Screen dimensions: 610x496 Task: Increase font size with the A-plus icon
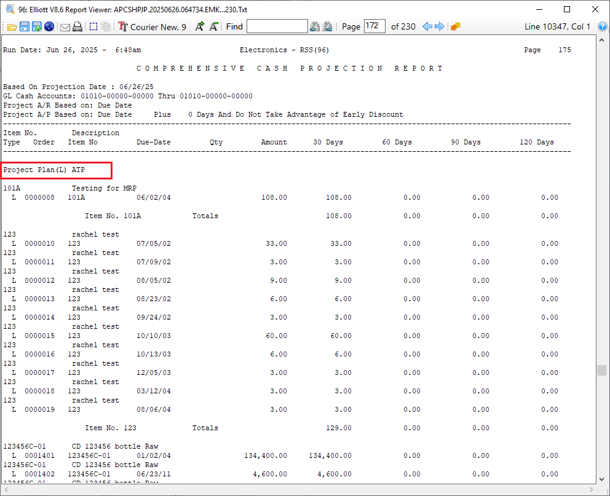[200, 26]
